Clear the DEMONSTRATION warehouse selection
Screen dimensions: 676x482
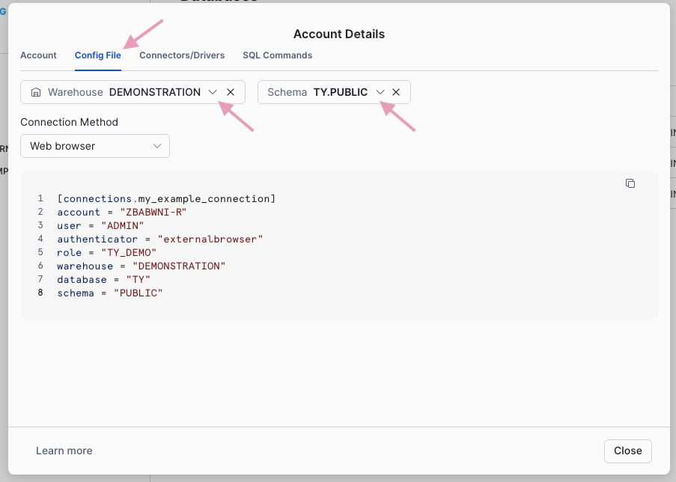coord(231,92)
